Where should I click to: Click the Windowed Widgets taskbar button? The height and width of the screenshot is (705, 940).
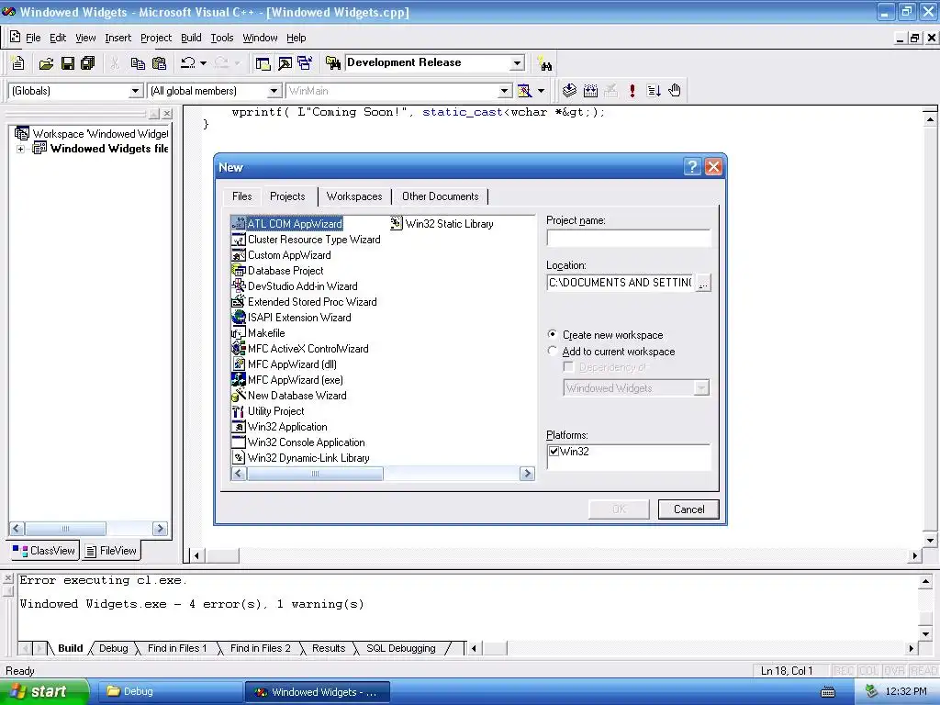(317, 692)
